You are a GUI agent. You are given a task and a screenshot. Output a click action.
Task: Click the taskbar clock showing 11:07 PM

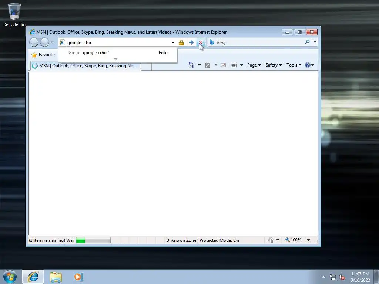pos(360,277)
